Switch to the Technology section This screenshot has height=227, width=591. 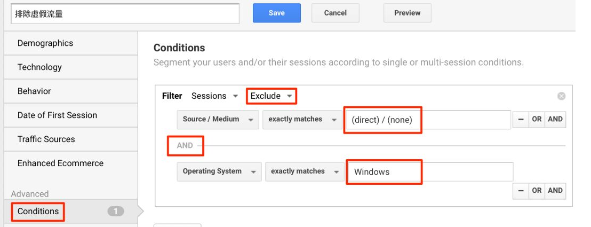39,67
